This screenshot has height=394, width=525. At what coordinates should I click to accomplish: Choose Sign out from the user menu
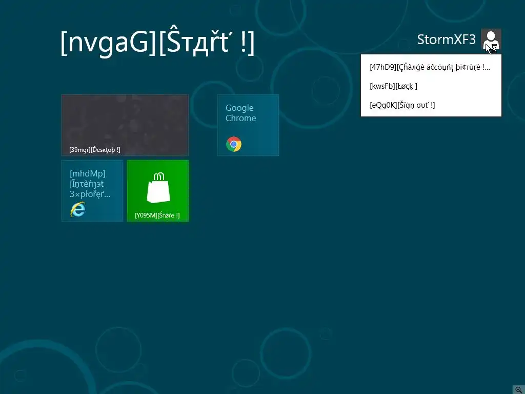(x=431, y=105)
